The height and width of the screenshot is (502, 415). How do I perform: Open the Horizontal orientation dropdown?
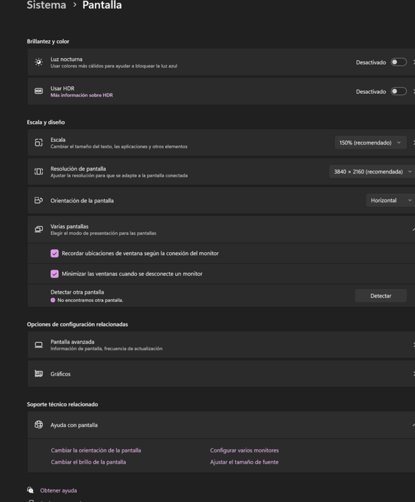point(390,200)
